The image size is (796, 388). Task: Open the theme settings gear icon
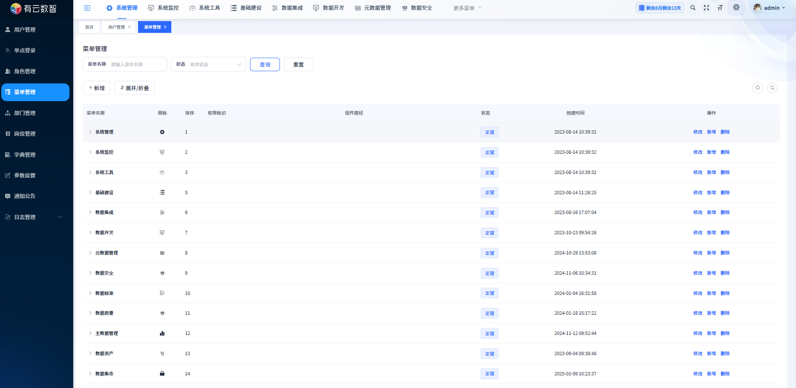click(x=736, y=8)
